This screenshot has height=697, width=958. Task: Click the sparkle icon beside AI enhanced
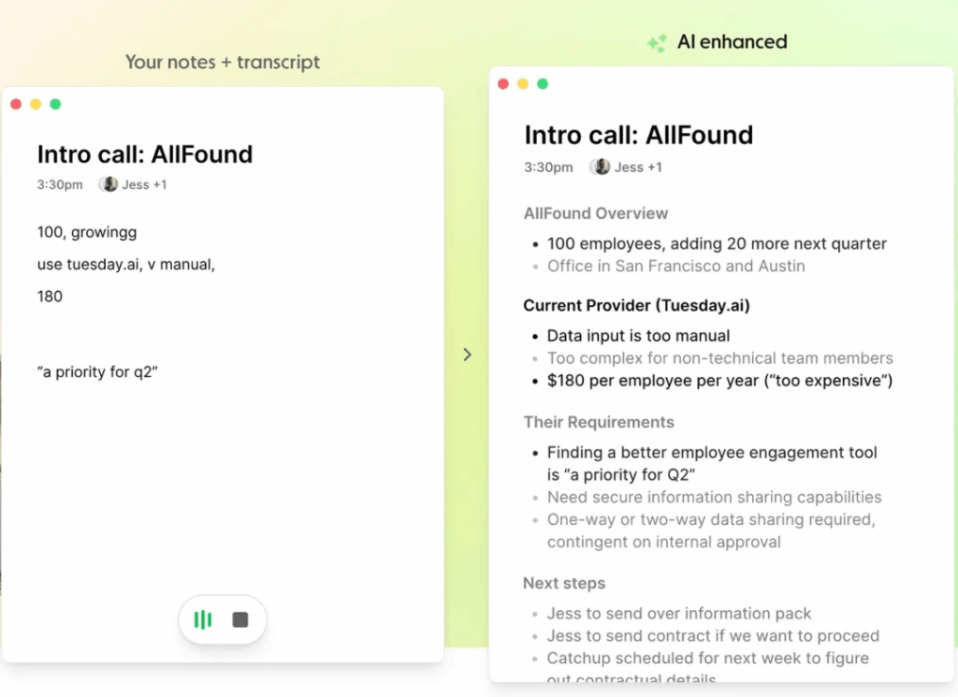[658, 43]
